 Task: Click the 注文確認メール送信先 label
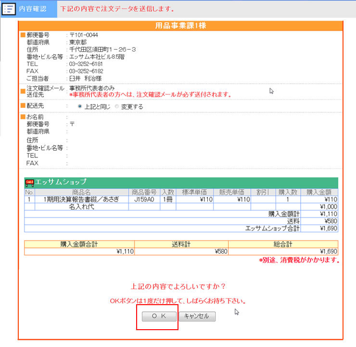point(45,91)
